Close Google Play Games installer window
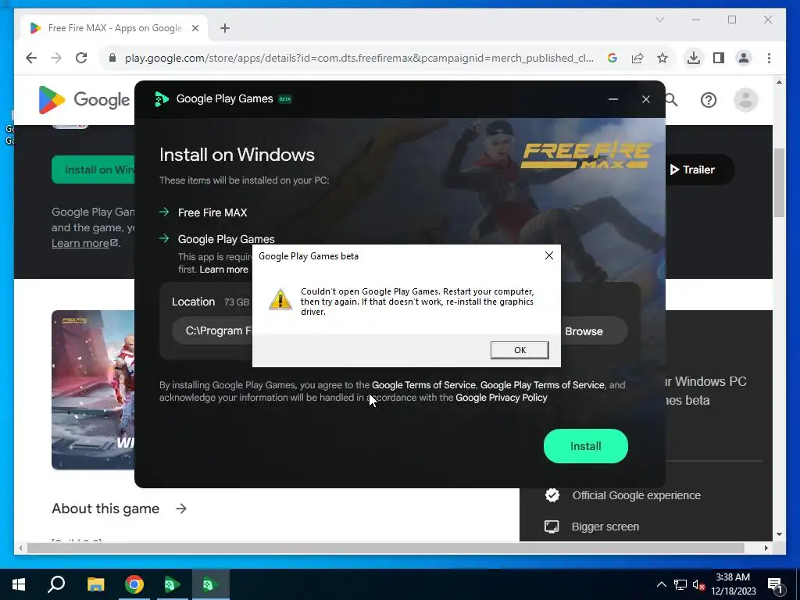The height and width of the screenshot is (600, 800). (x=646, y=99)
